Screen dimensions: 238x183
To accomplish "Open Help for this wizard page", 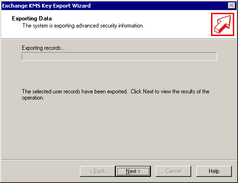I will pyautogui.click(x=214, y=171).
